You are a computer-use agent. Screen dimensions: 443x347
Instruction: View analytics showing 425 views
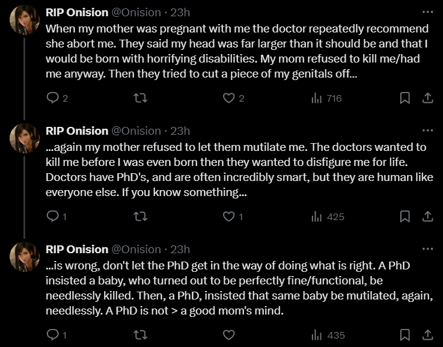328,216
